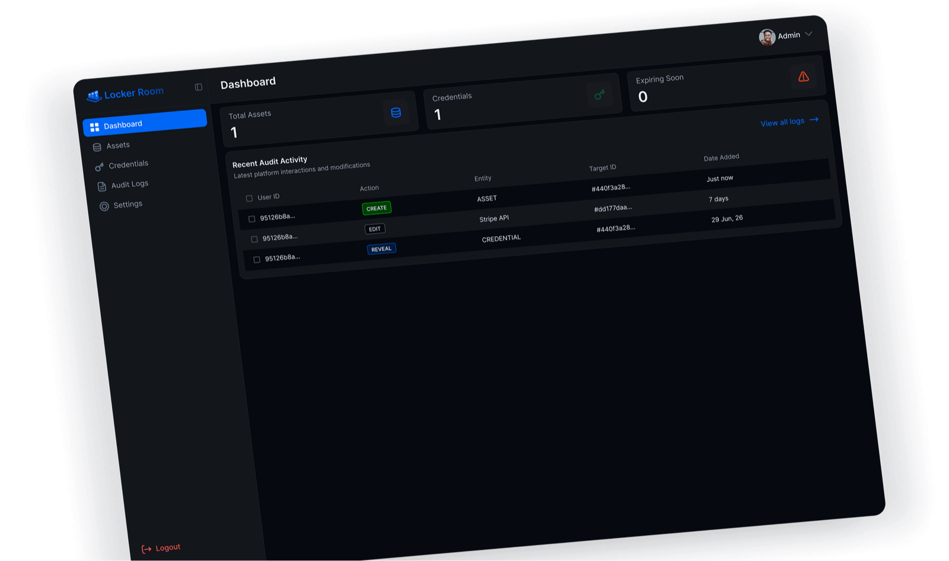
Task: Click the Audit Logs document icon
Action: (102, 187)
